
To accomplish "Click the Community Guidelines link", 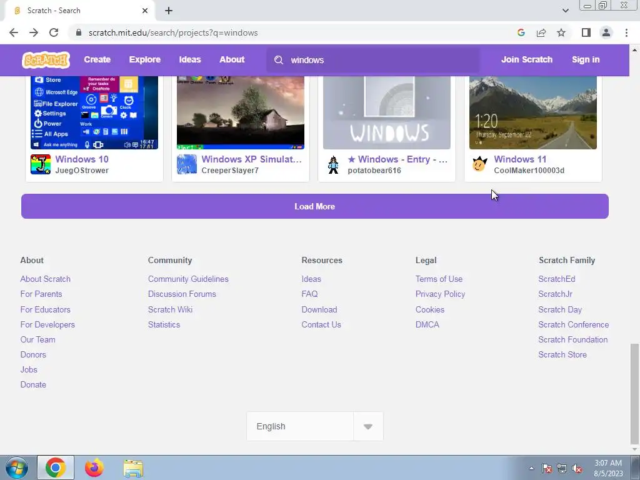I will (188, 279).
